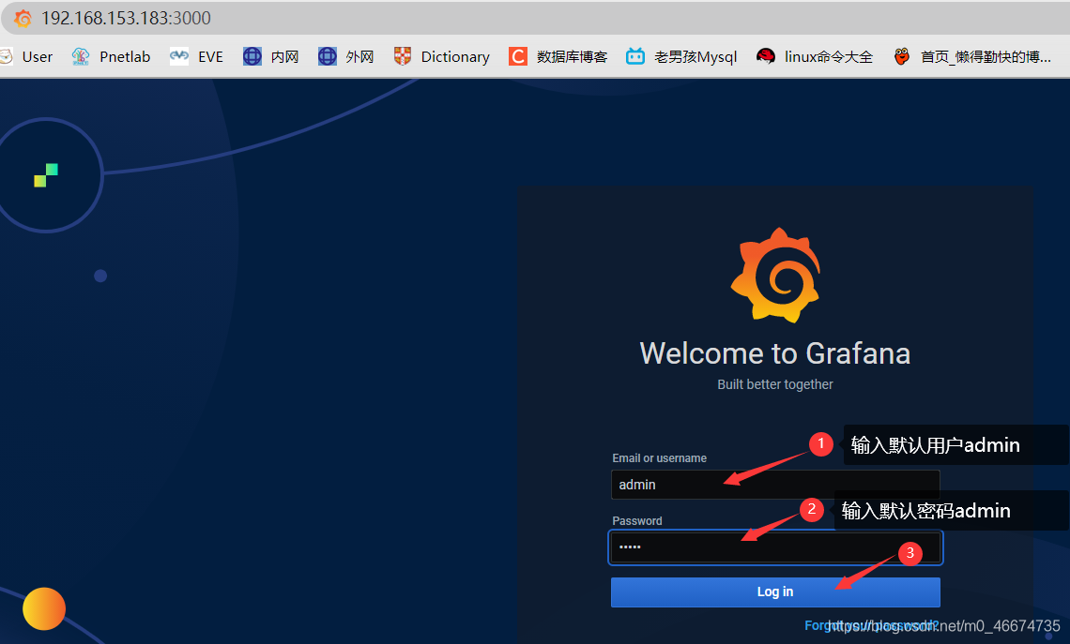Click the 外网 globe icon
This screenshot has height=644, width=1070.
328,56
